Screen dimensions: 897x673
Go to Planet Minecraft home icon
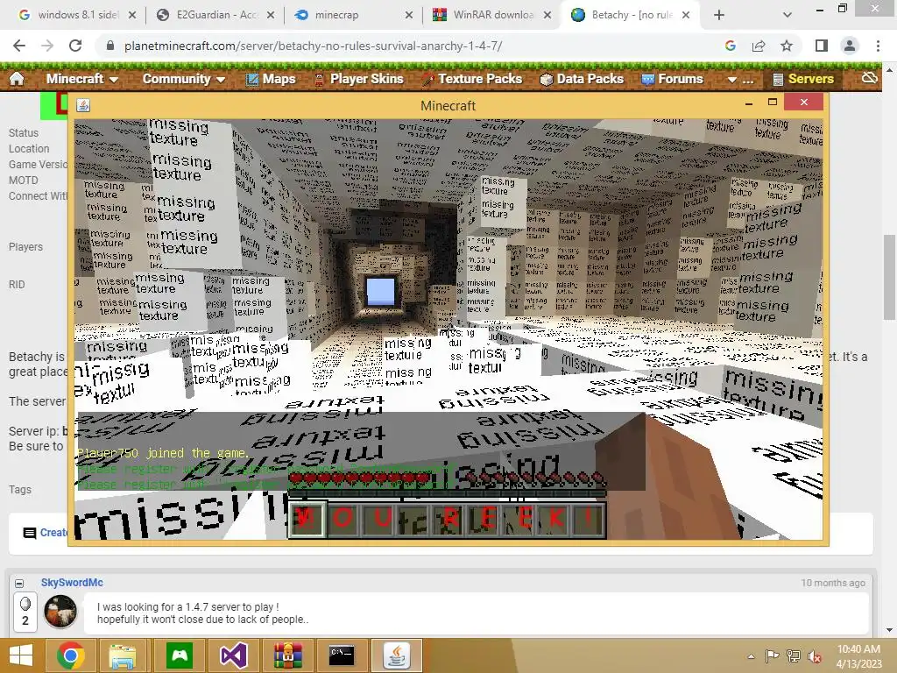[x=17, y=78]
